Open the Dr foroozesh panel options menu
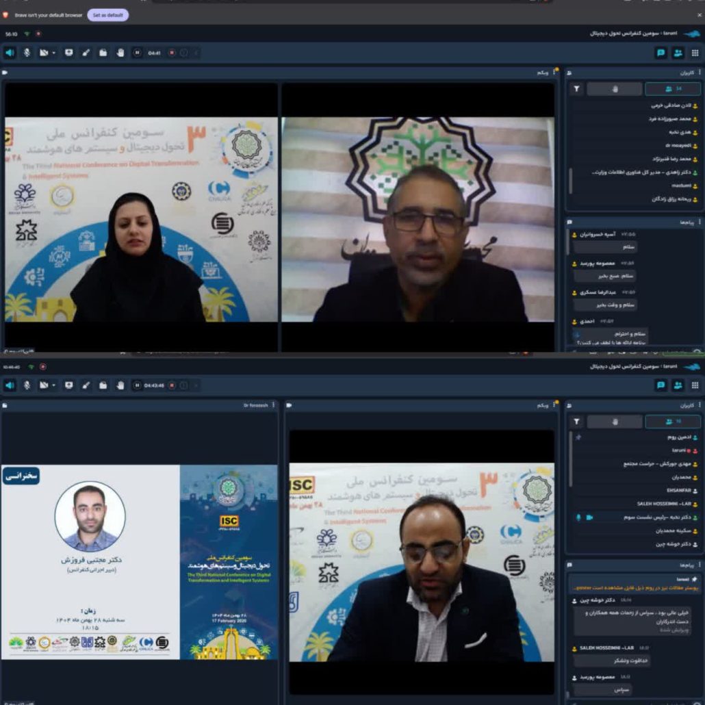This screenshot has height=705, width=705. click(273, 405)
